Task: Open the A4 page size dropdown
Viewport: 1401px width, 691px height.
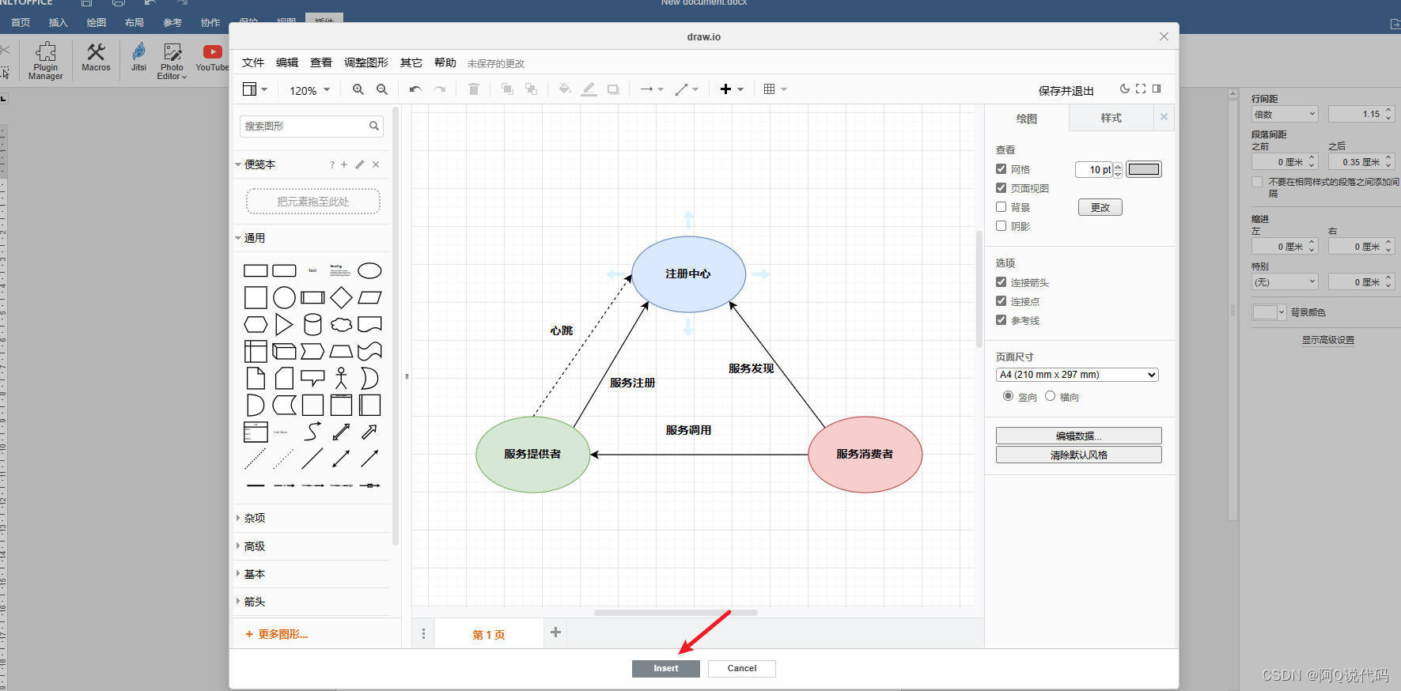Action: 1077,375
